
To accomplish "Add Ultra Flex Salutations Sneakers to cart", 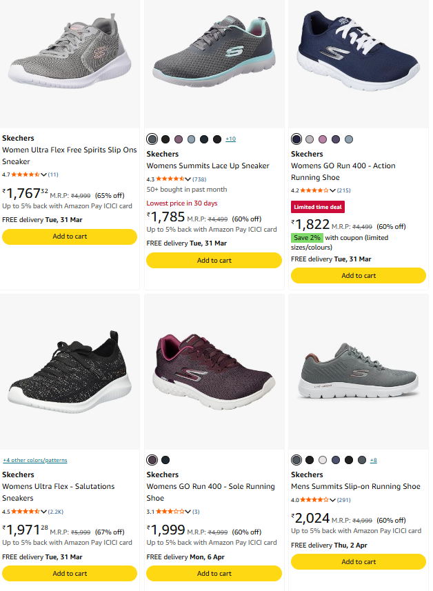I will (x=70, y=573).
